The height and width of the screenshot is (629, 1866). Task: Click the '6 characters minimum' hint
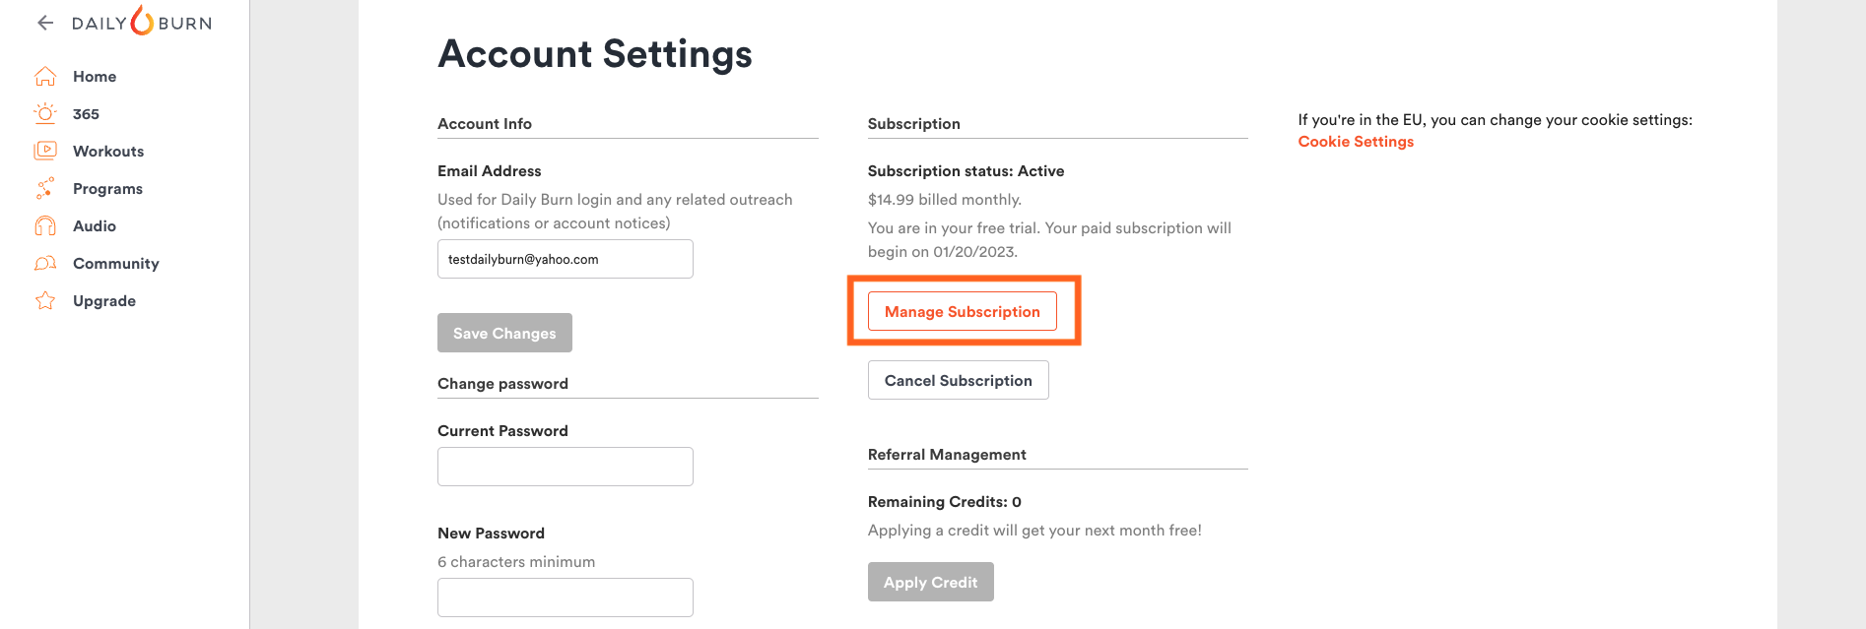(516, 561)
